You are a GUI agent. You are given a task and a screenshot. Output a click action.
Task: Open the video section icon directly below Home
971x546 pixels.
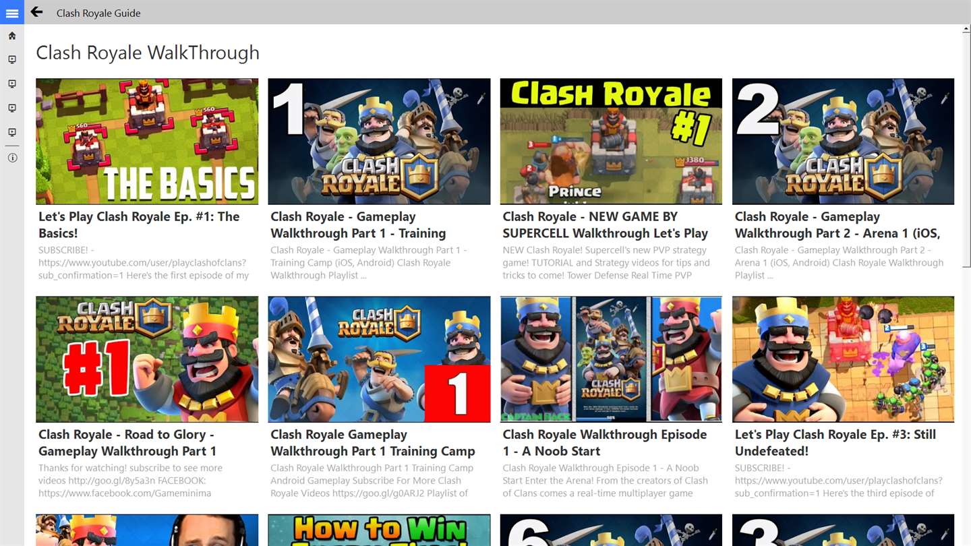click(x=12, y=60)
